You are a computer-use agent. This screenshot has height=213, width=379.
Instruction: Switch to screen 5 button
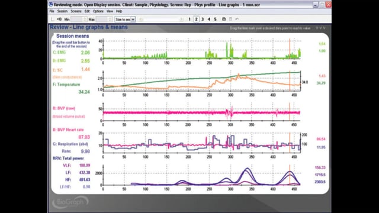[215, 19]
